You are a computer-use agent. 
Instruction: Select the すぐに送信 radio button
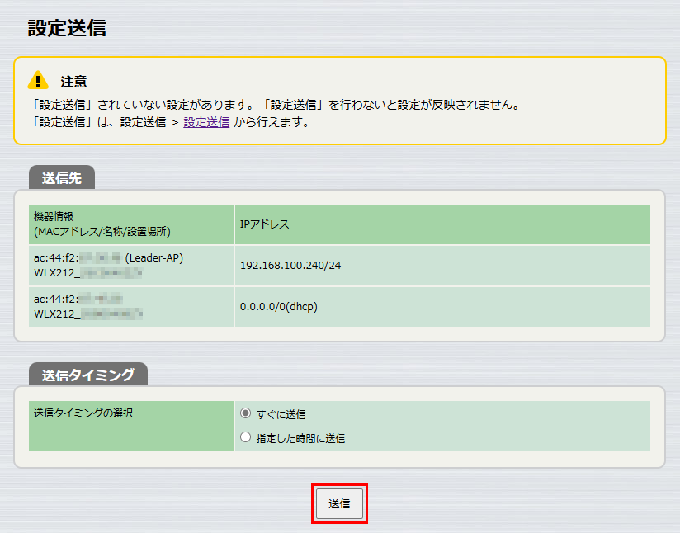point(245,415)
